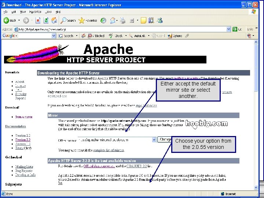Click the Internet zone status indicator
This screenshot has height=198, width=264.
(x=228, y=194)
